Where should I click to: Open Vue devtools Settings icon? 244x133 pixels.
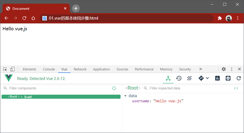pos(228,78)
